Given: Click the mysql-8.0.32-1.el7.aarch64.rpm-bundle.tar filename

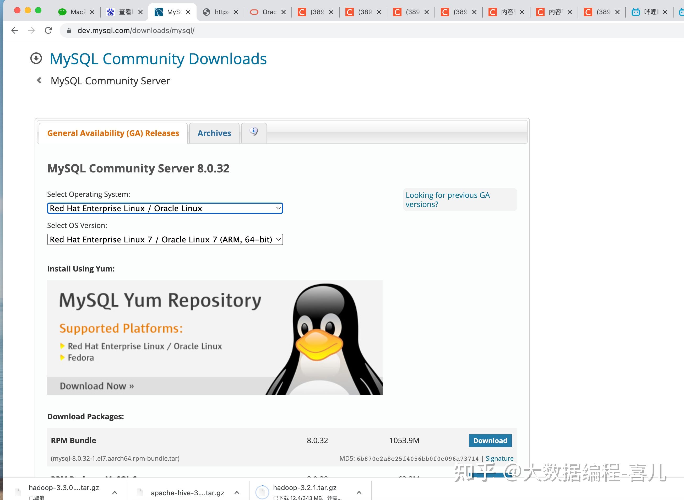Looking at the screenshot, I should [x=115, y=459].
